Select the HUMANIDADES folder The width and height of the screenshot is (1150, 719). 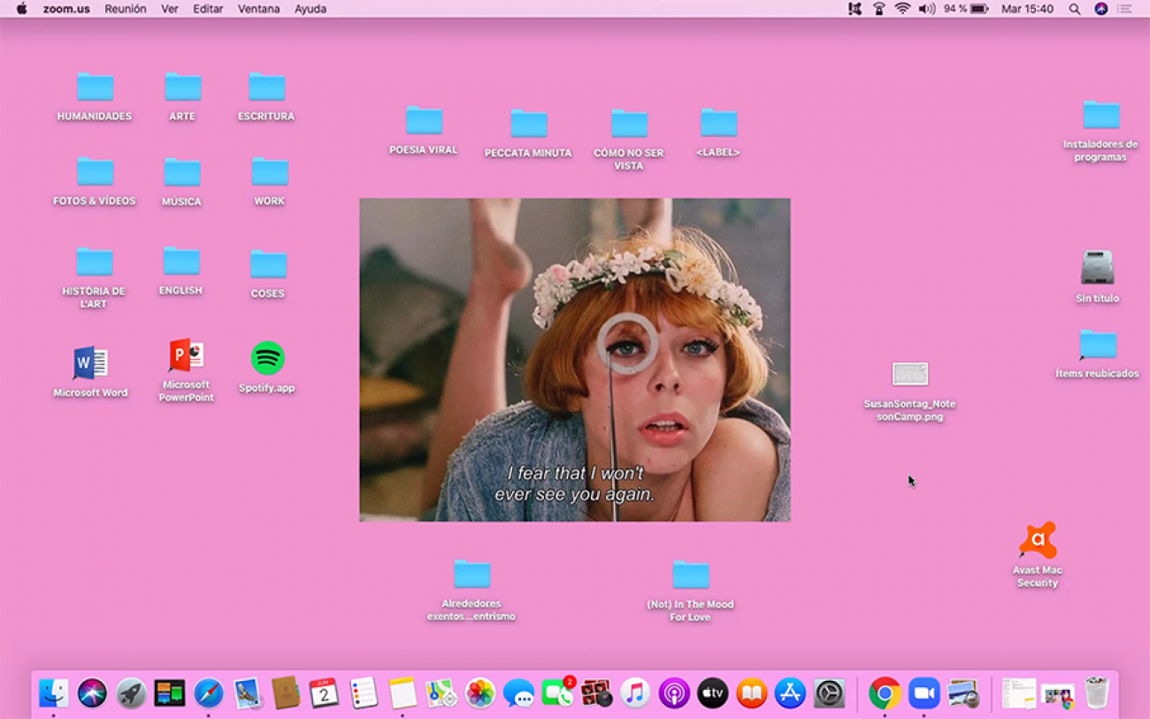click(95, 96)
